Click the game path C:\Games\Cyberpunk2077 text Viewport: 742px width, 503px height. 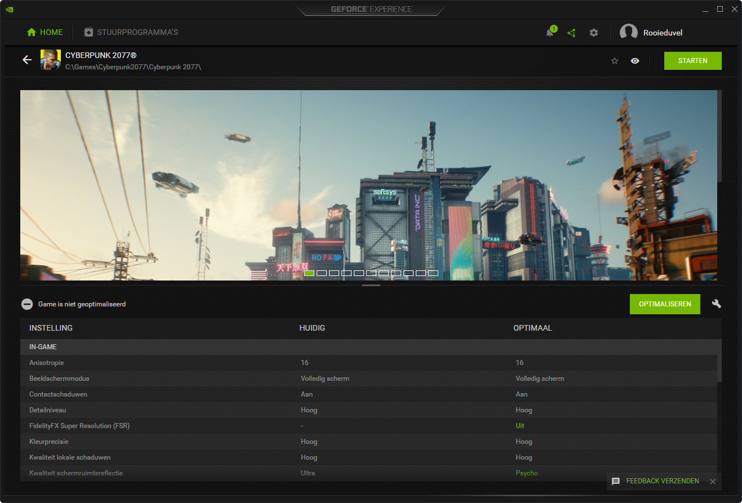133,67
